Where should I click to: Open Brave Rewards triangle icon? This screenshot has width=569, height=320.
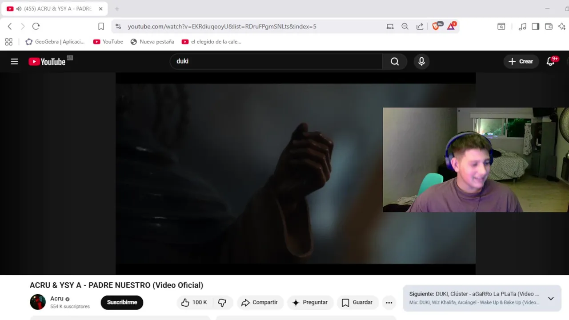point(451,26)
